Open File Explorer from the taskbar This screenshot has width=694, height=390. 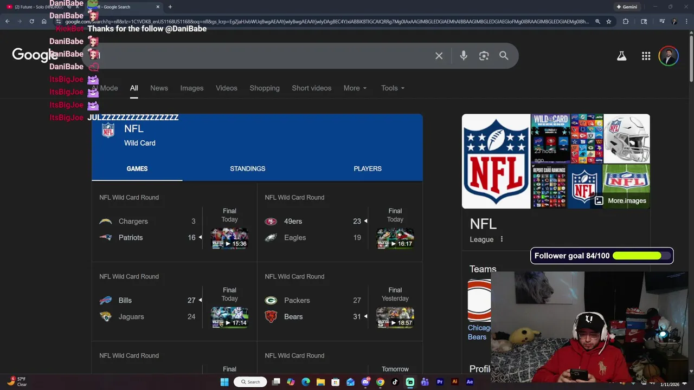pos(320,382)
